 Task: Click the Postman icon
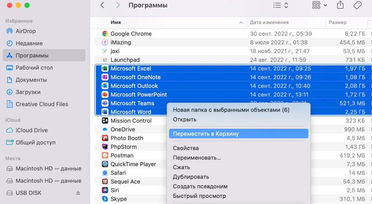pyautogui.click(x=105, y=155)
